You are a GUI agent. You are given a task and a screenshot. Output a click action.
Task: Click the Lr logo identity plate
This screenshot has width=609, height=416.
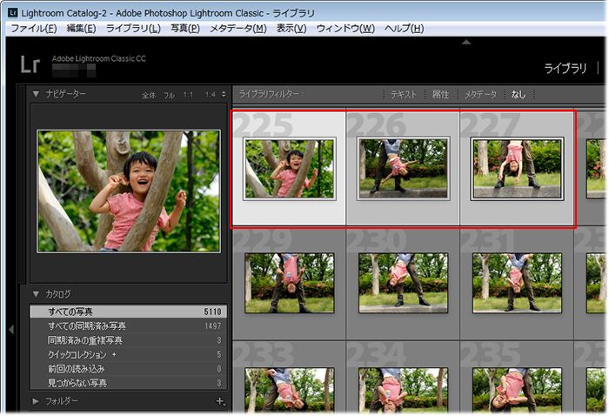pos(30,64)
